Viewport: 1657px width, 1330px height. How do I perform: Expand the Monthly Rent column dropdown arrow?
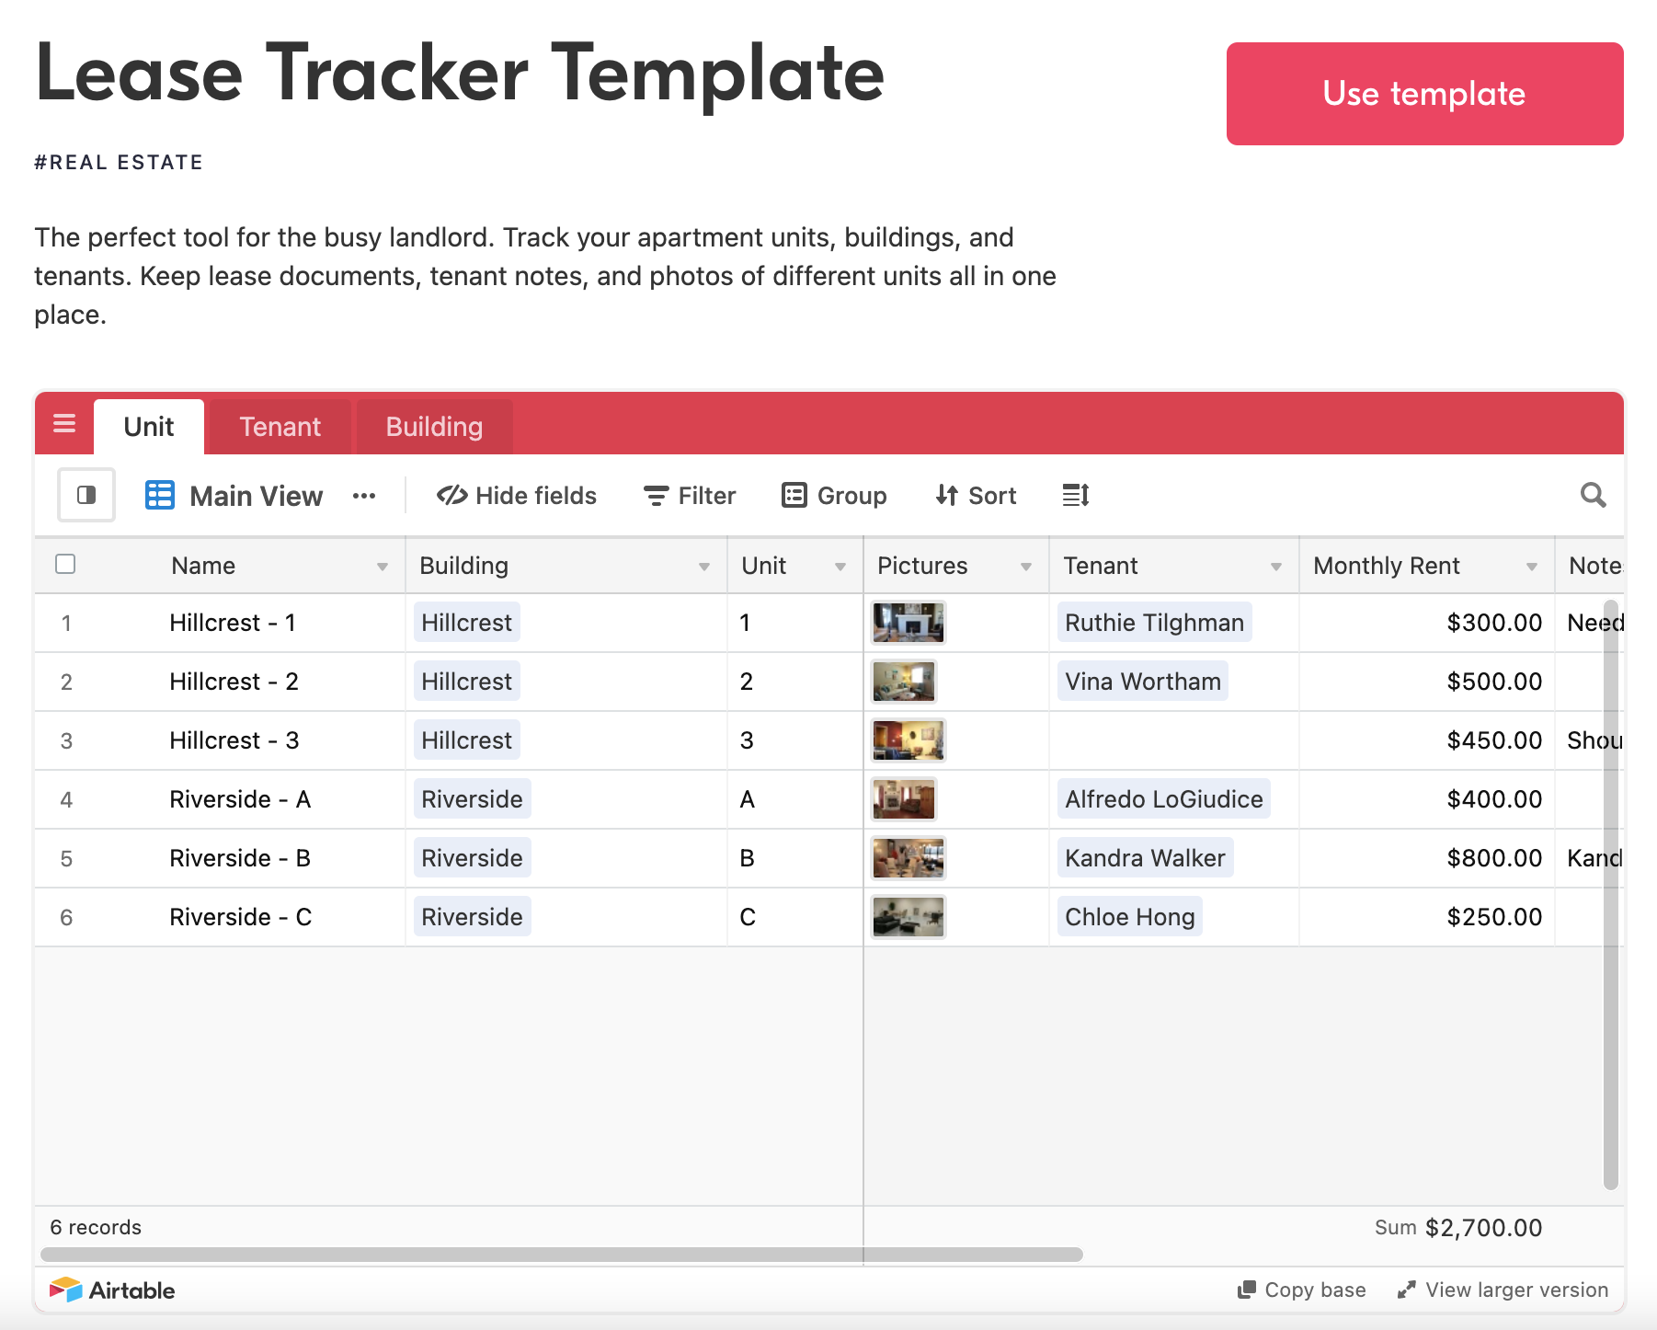1531,567
